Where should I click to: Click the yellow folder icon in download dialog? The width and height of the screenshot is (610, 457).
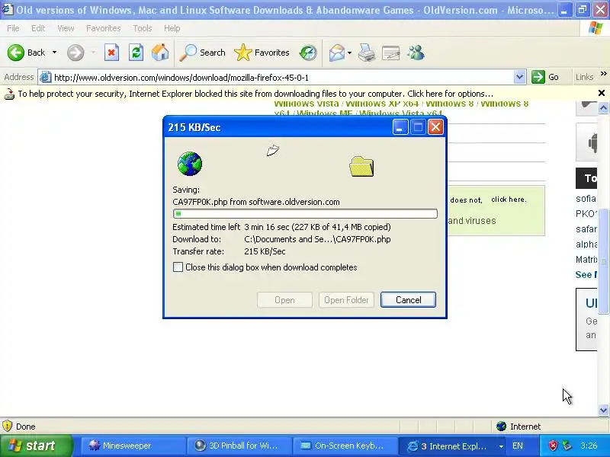361,166
